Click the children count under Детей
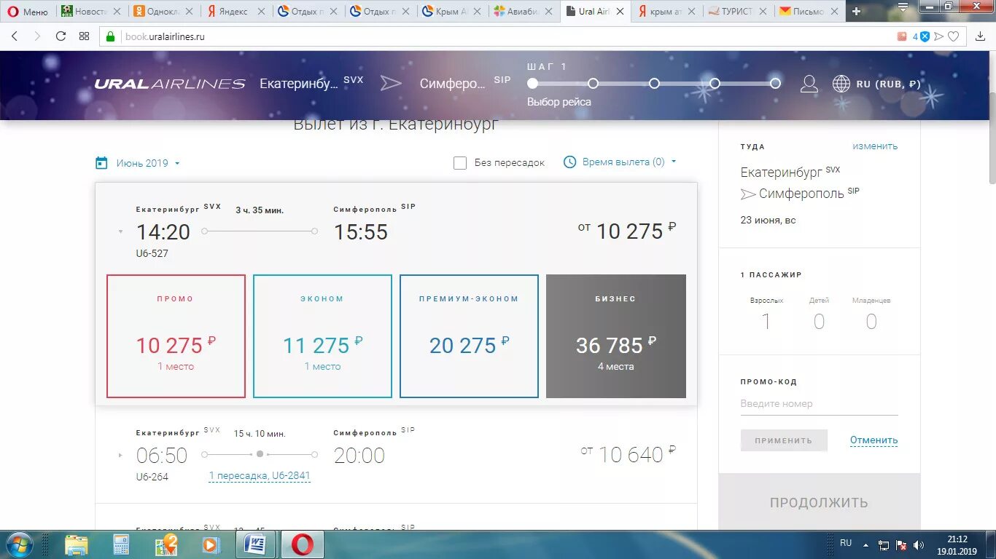The image size is (996, 559). pyautogui.click(x=819, y=322)
